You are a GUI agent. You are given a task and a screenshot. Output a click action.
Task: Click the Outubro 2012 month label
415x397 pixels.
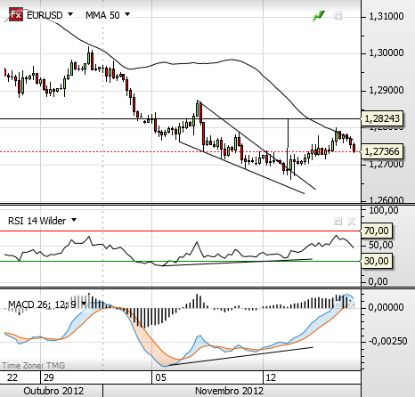(53, 391)
